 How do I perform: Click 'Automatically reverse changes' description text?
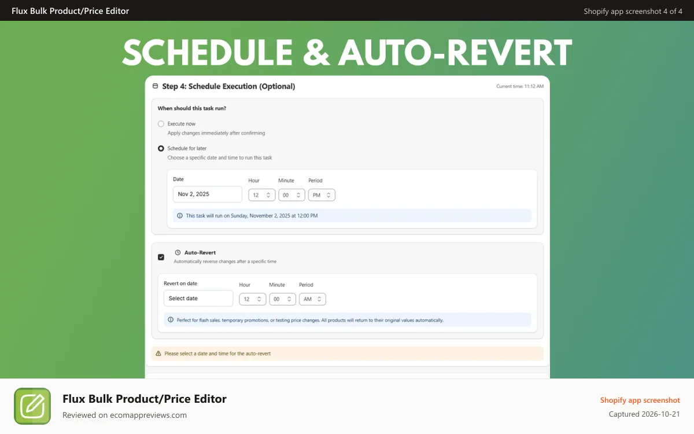pos(225,262)
